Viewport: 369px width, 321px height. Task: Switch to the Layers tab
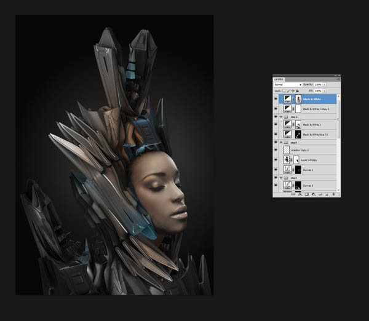(x=279, y=79)
